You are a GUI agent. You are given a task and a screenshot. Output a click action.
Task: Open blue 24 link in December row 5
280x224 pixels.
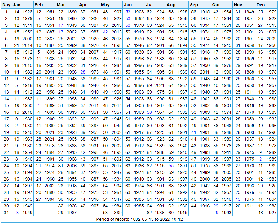click(x=261, y=39)
